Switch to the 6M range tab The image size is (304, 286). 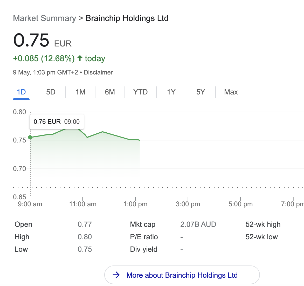110,92
